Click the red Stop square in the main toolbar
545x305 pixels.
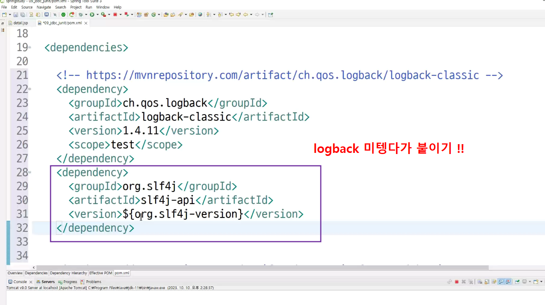115,14
